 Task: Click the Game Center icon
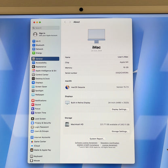[x=32, y=141]
